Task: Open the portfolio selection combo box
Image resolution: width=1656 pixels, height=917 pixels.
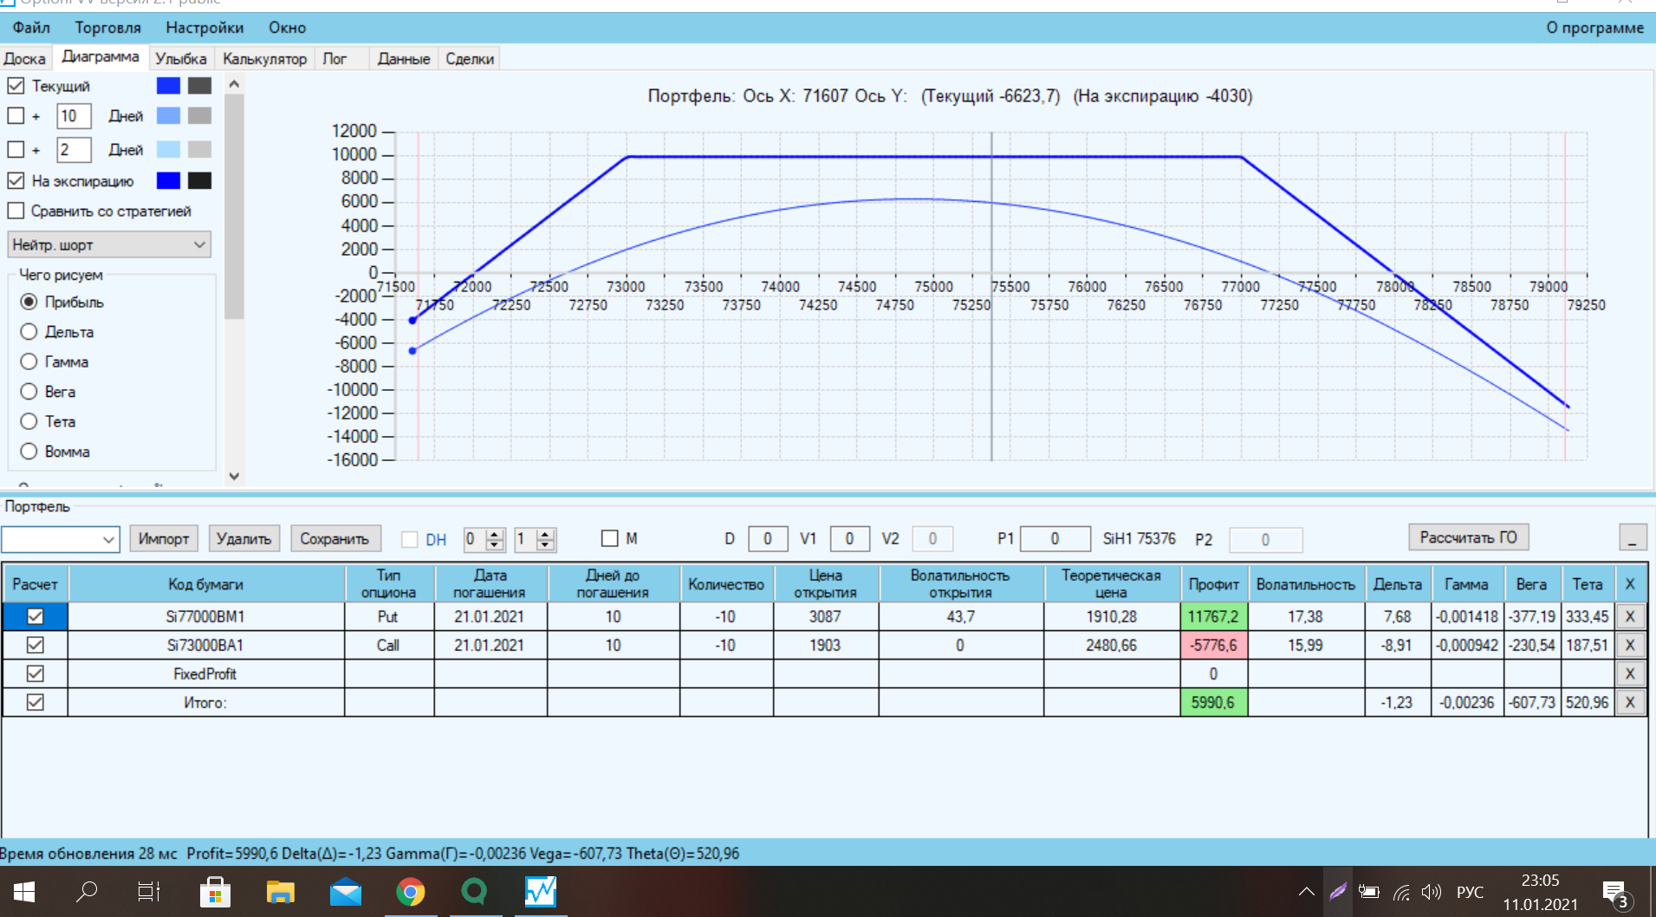Action: click(x=61, y=539)
